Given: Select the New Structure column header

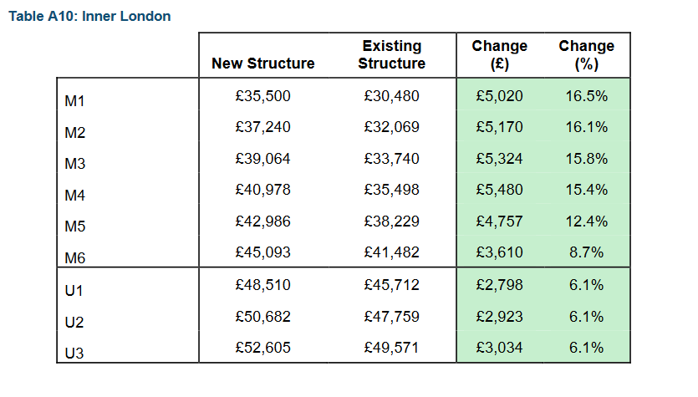Looking at the screenshot, I should tap(263, 64).
